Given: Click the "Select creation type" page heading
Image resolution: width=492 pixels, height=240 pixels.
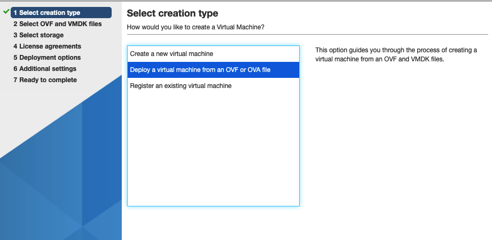Looking at the screenshot, I should point(173,13).
